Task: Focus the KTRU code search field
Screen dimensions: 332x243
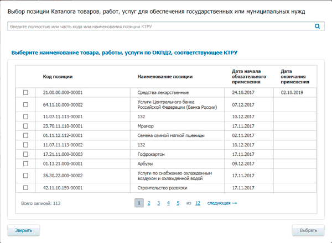Action: click(x=159, y=26)
